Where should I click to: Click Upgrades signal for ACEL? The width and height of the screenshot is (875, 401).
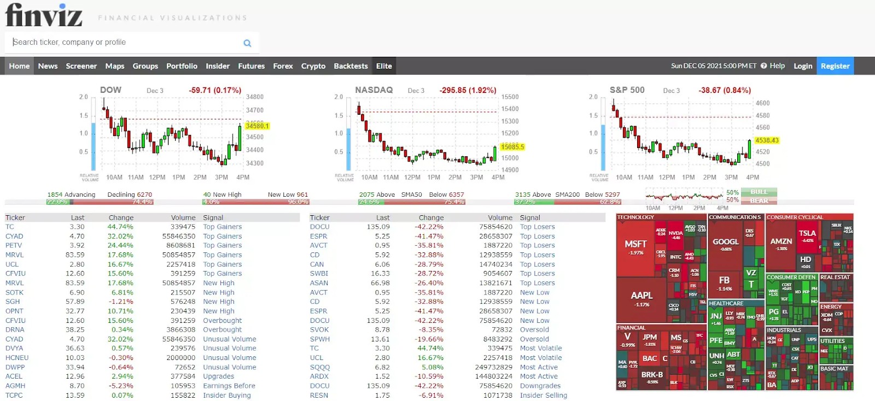pos(218,376)
